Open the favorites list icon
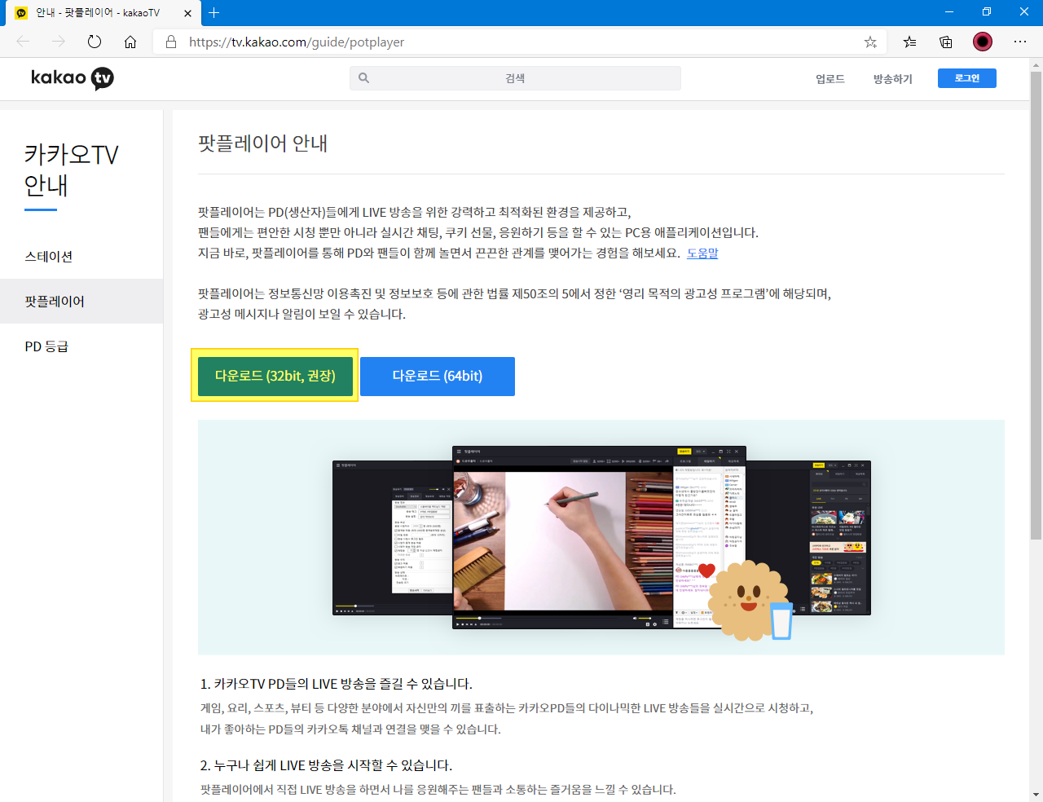Screen dimensions: 1043x802 click(x=909, y=42)
